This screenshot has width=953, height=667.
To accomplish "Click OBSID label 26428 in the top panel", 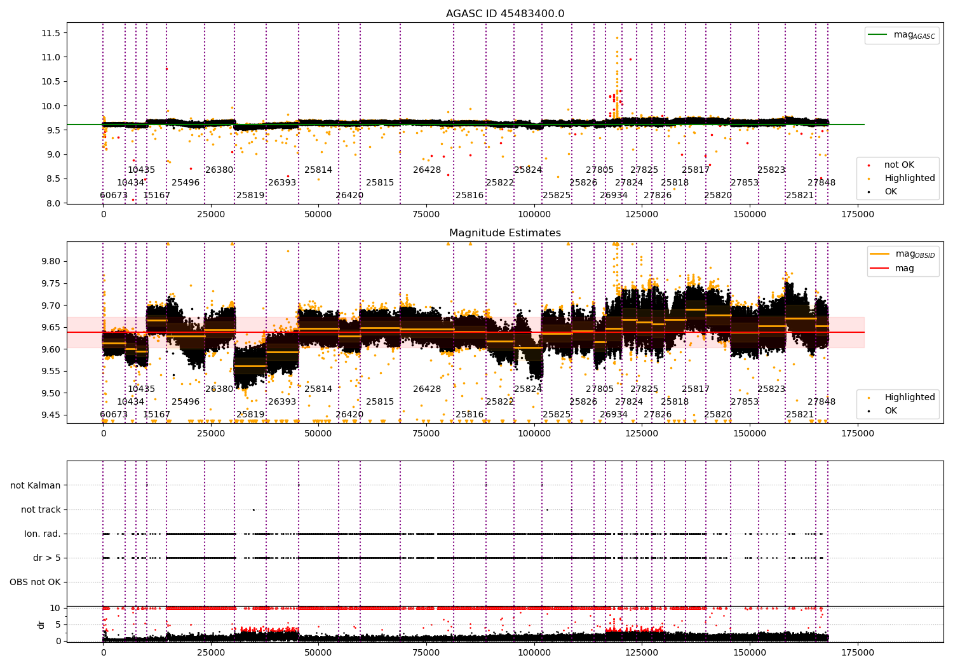I will point(427,170).
